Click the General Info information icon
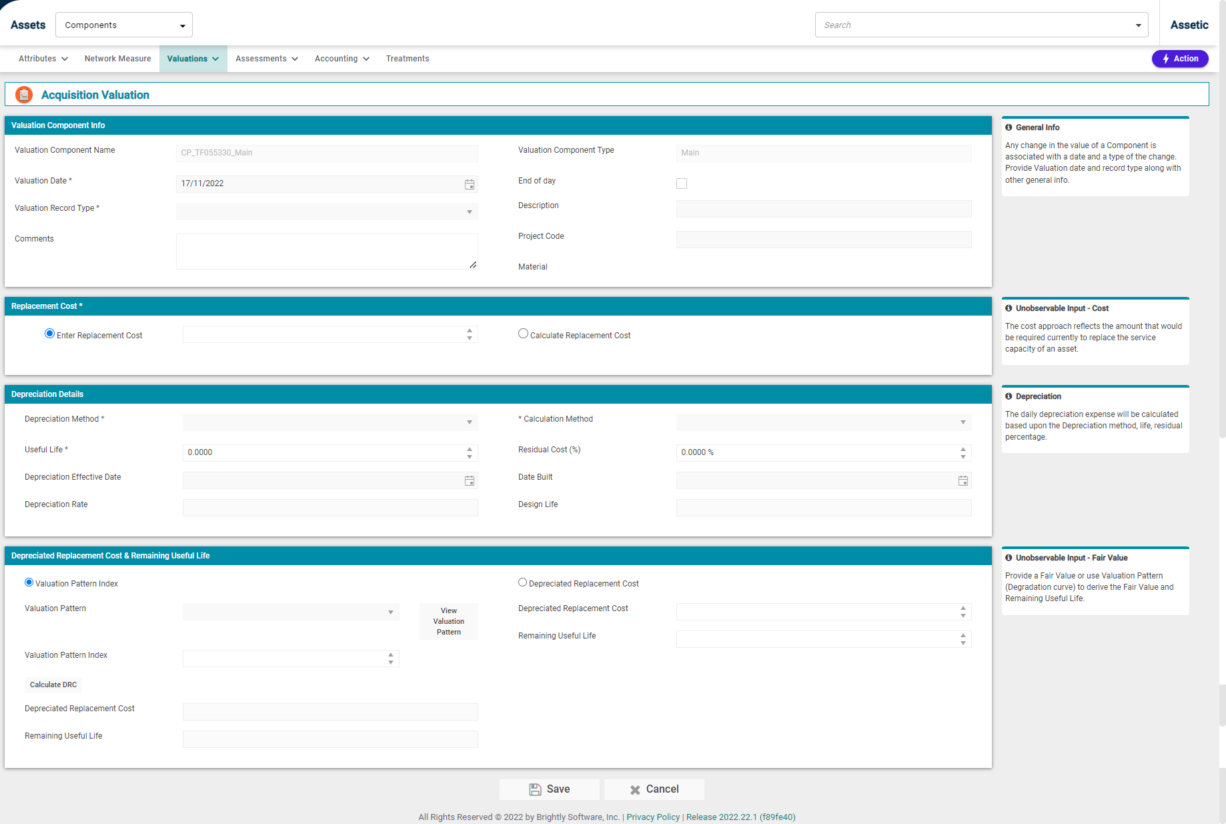The width and height of the screenshot is (1226, 824). [x=1009, y=127]
